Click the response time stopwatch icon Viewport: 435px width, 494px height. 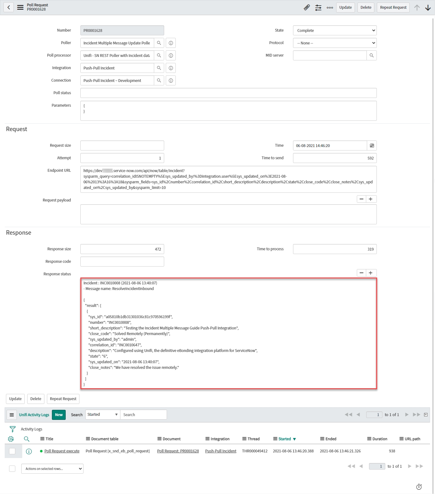pyautogui.click(x=419, y=486)
